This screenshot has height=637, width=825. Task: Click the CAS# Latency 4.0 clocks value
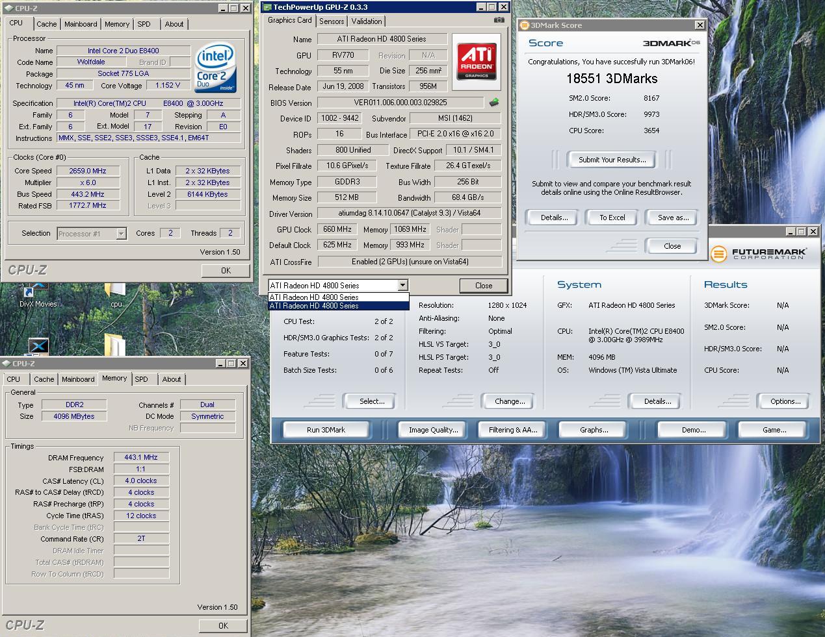point(141,481)
